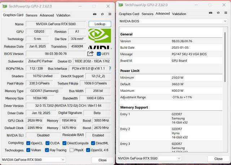Open hamburger menu in left GPU-Z window
The width and height of the screenshot is (231, 165).
click(x=110, y=14)
